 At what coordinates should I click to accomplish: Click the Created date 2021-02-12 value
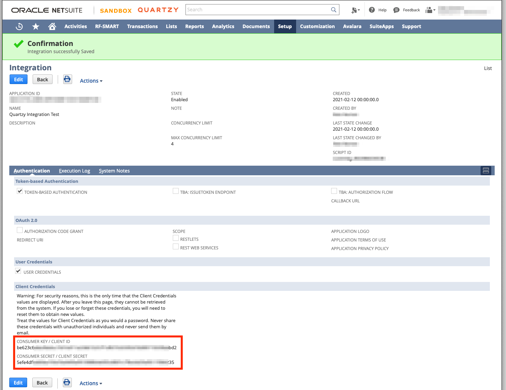click(x=356, y=99)
